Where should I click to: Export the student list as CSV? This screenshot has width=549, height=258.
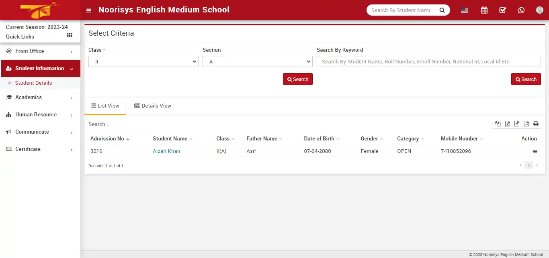[x=517, y=124]
